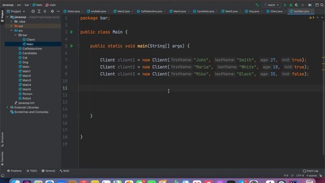Screen dimensions: 325x183
Task: Click the Stop process square icon
Action: [303, 5]
